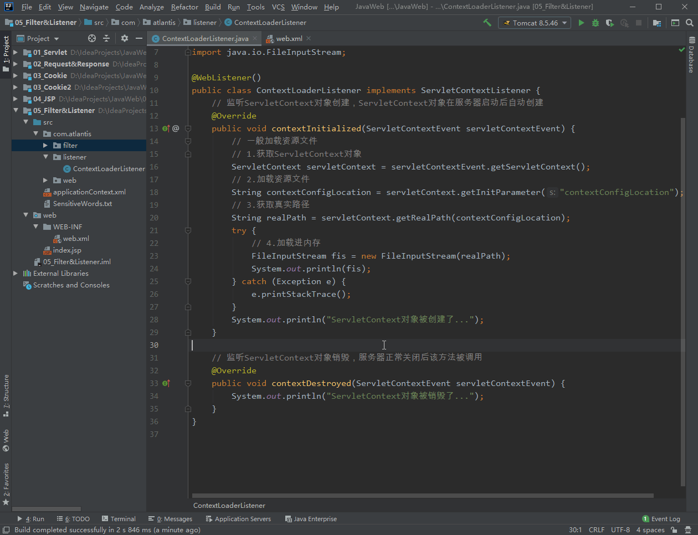Collapse all in Project panel
Image resolution: width=698 pixels, height=535 pixels.
(106, 38)
